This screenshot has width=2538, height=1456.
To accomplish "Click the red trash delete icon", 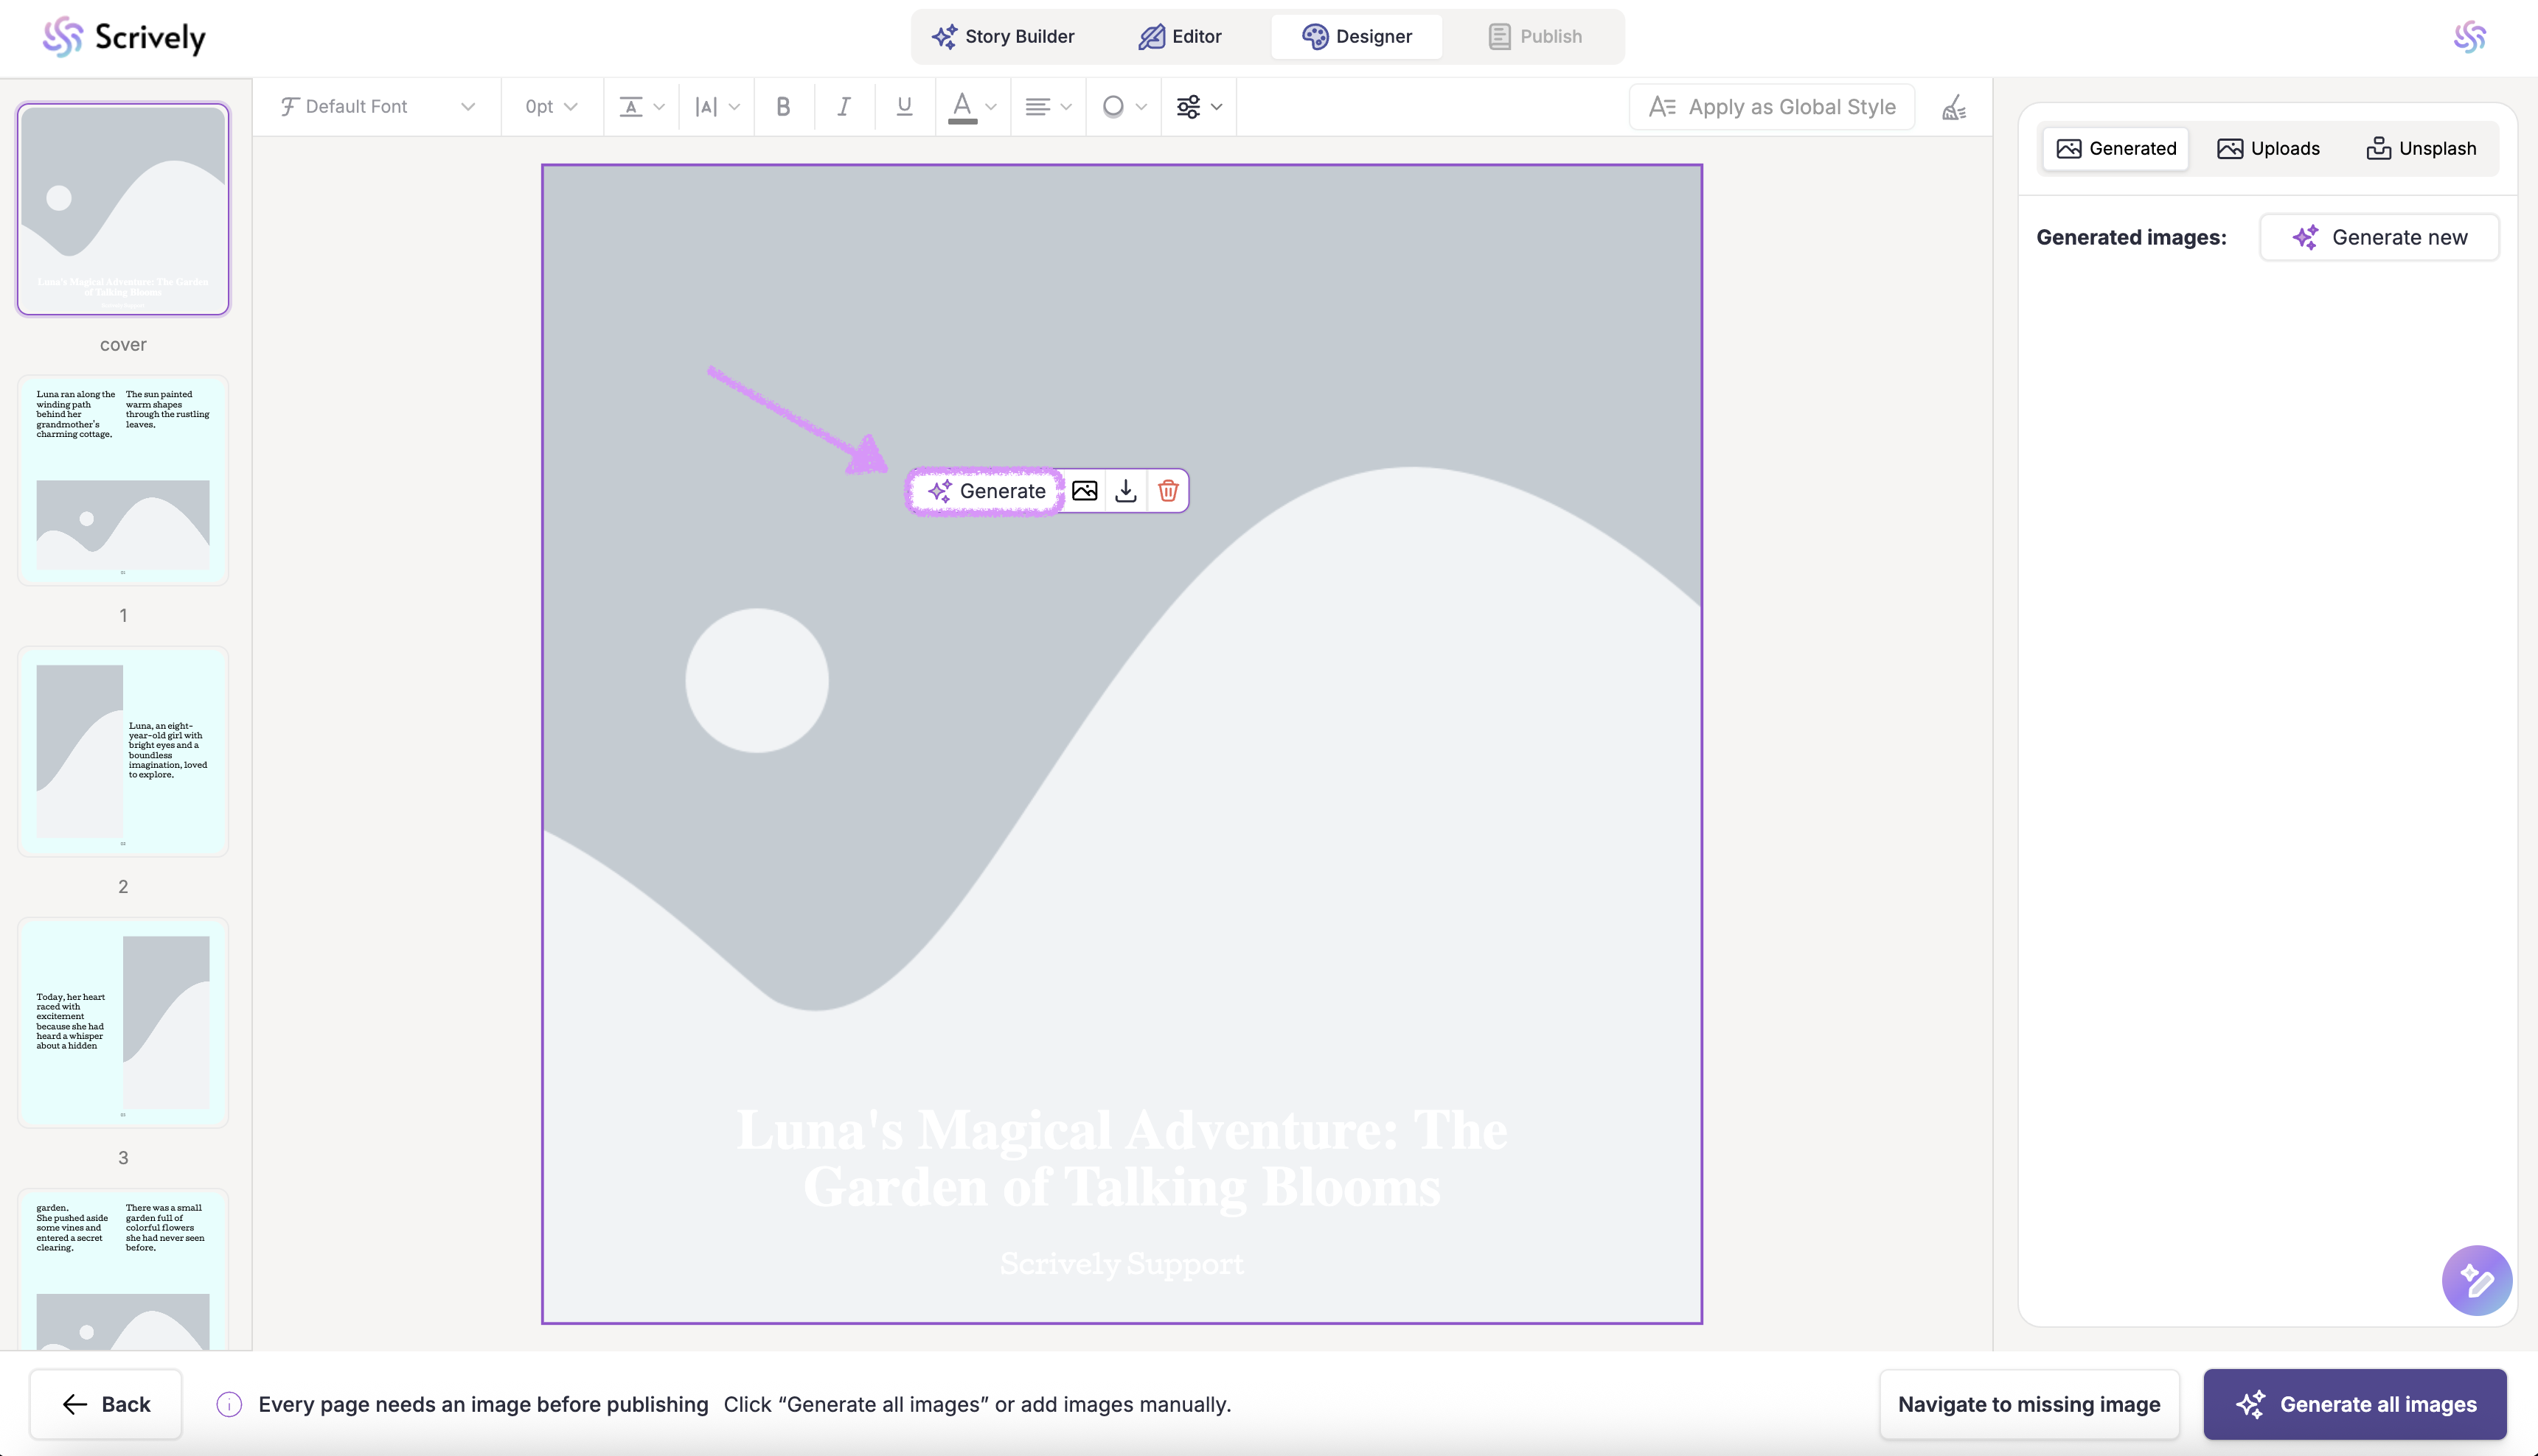I will coord(1167,491).
